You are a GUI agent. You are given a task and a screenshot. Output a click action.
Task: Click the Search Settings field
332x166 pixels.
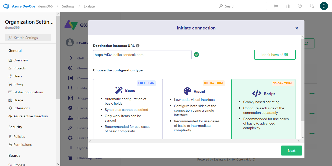point(28,38)
